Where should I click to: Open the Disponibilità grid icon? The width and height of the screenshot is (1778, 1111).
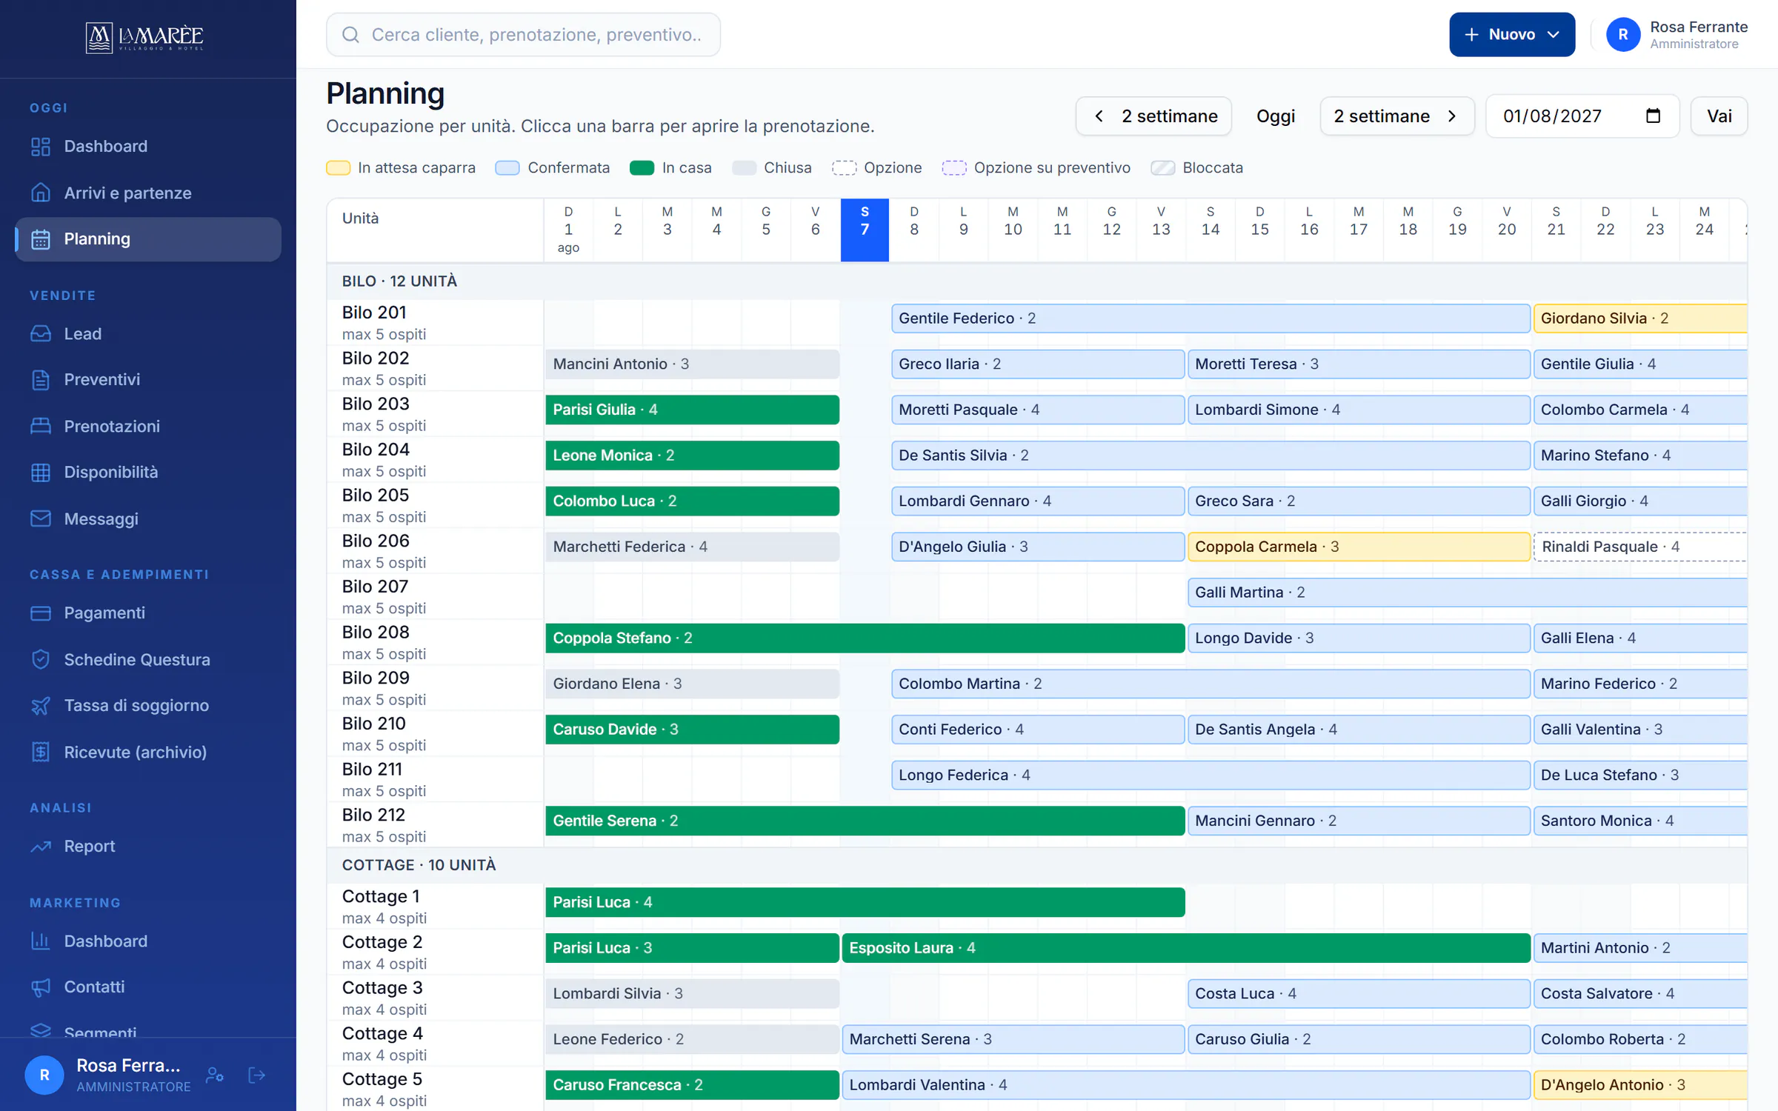(41, 473)
